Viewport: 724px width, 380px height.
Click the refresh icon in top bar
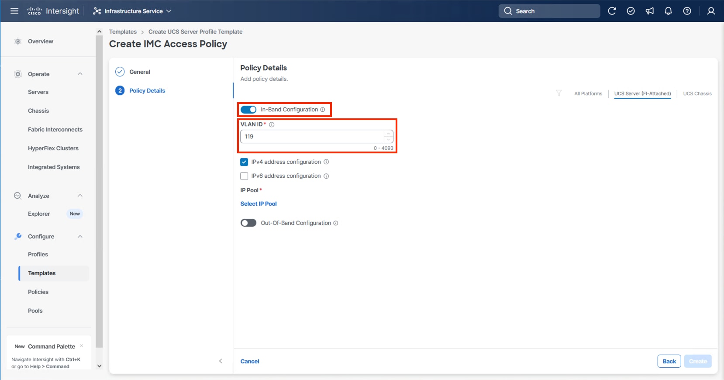612,11
